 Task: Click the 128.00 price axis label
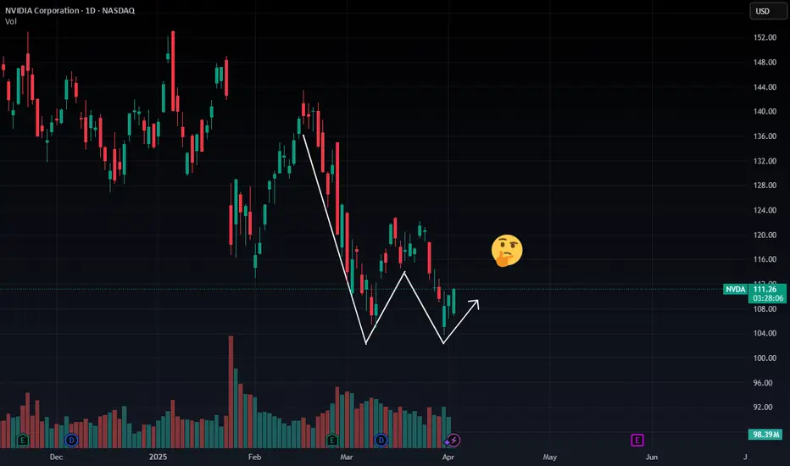tap(765, 186)
